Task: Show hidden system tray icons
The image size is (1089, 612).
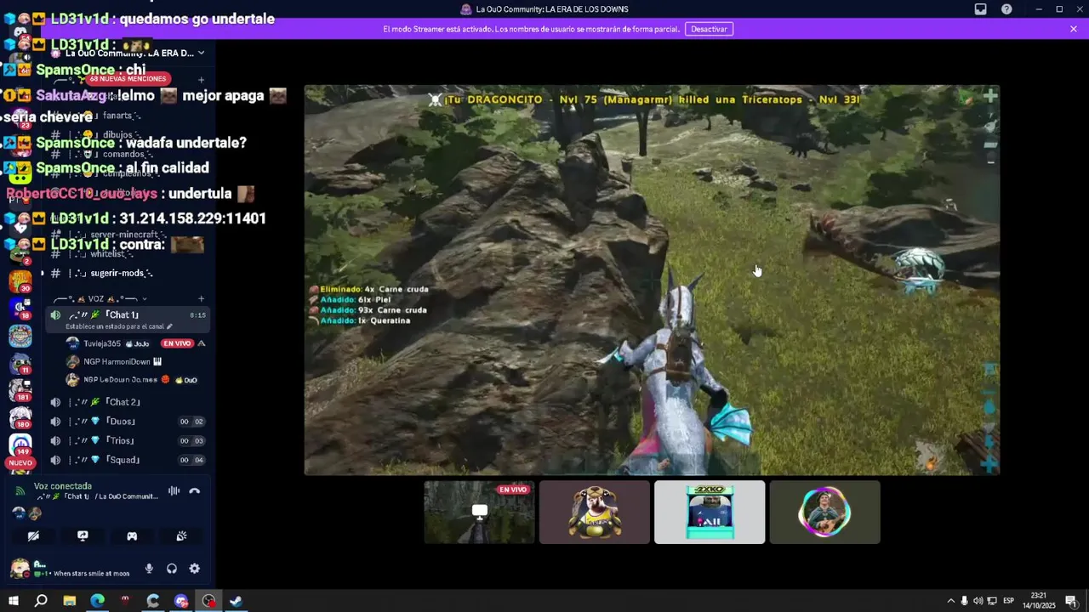Action: point(950,601)
